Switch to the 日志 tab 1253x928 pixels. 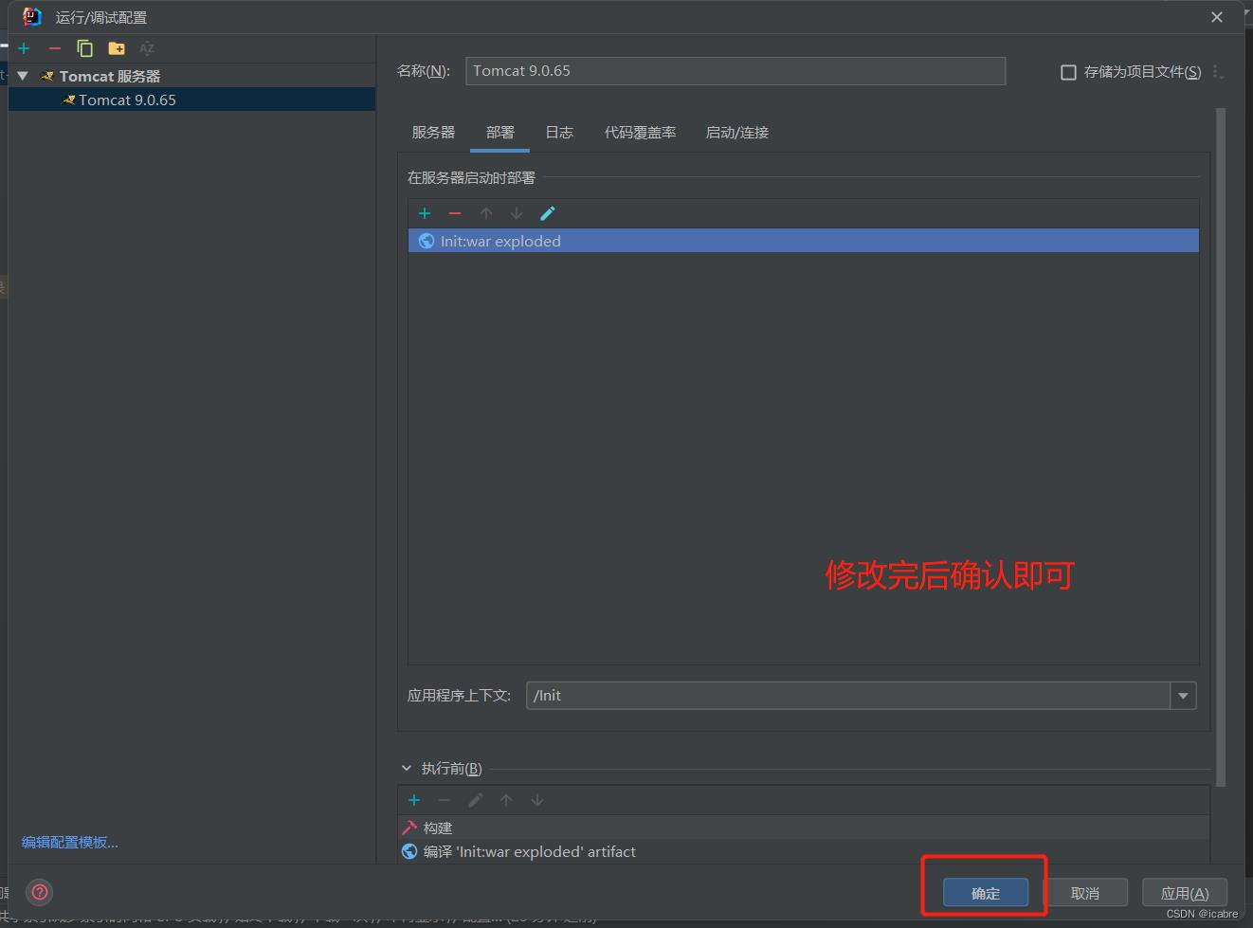559,133
